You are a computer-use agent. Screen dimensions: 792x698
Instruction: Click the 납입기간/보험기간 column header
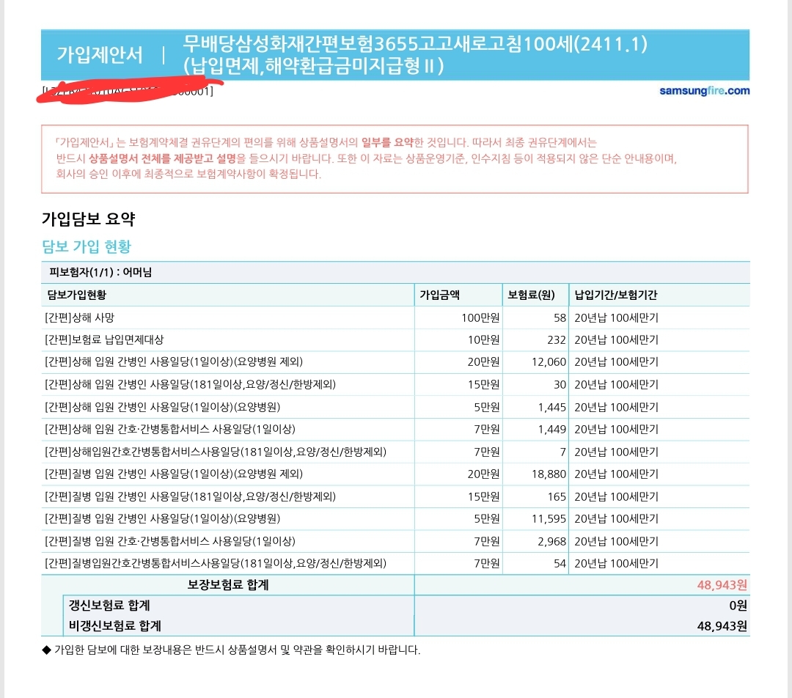[x=616, y=295]
